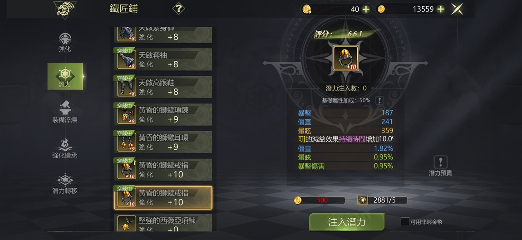Close the blacksmith screen with crossed swords icon
Viewport: 522px width, 240px height.
tap(458, 9)
